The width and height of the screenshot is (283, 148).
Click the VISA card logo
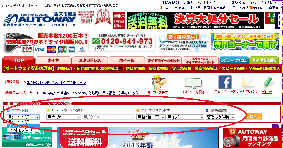coord(39,49)
